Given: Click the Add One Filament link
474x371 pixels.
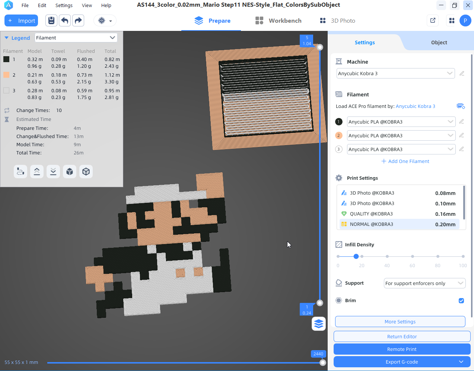Looking at the screenshot, I should tap(405, 161).
